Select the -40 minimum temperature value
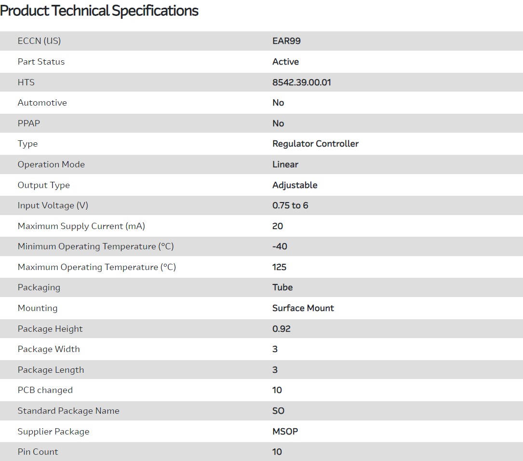Image resolution: width=523 pixels, height=461 pixels. pyautogui.click(x=280, y=246)
